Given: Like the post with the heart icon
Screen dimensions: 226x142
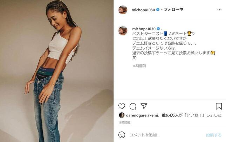Looking at the screenshot, I should [x=122, y=106].
